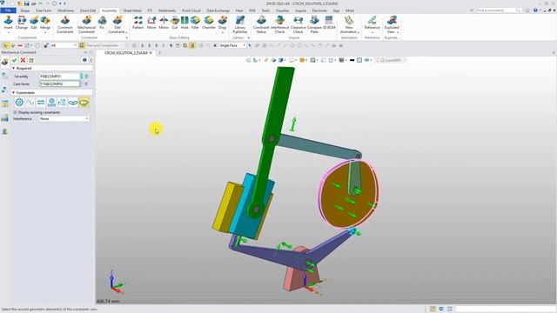Select the Fillet tool
The image size is (557, 313).
click(x=195, y=23)
